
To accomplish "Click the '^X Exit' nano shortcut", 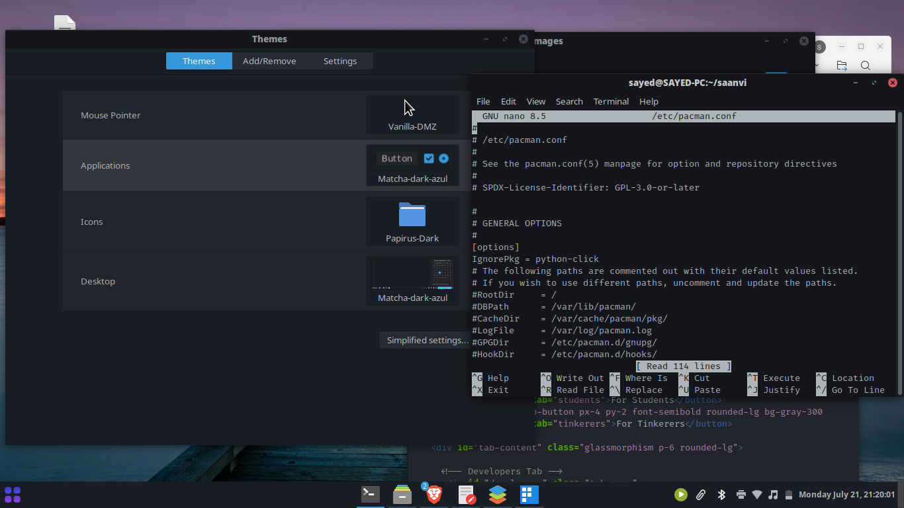I will pyautogui.click(x=490, y=390).
